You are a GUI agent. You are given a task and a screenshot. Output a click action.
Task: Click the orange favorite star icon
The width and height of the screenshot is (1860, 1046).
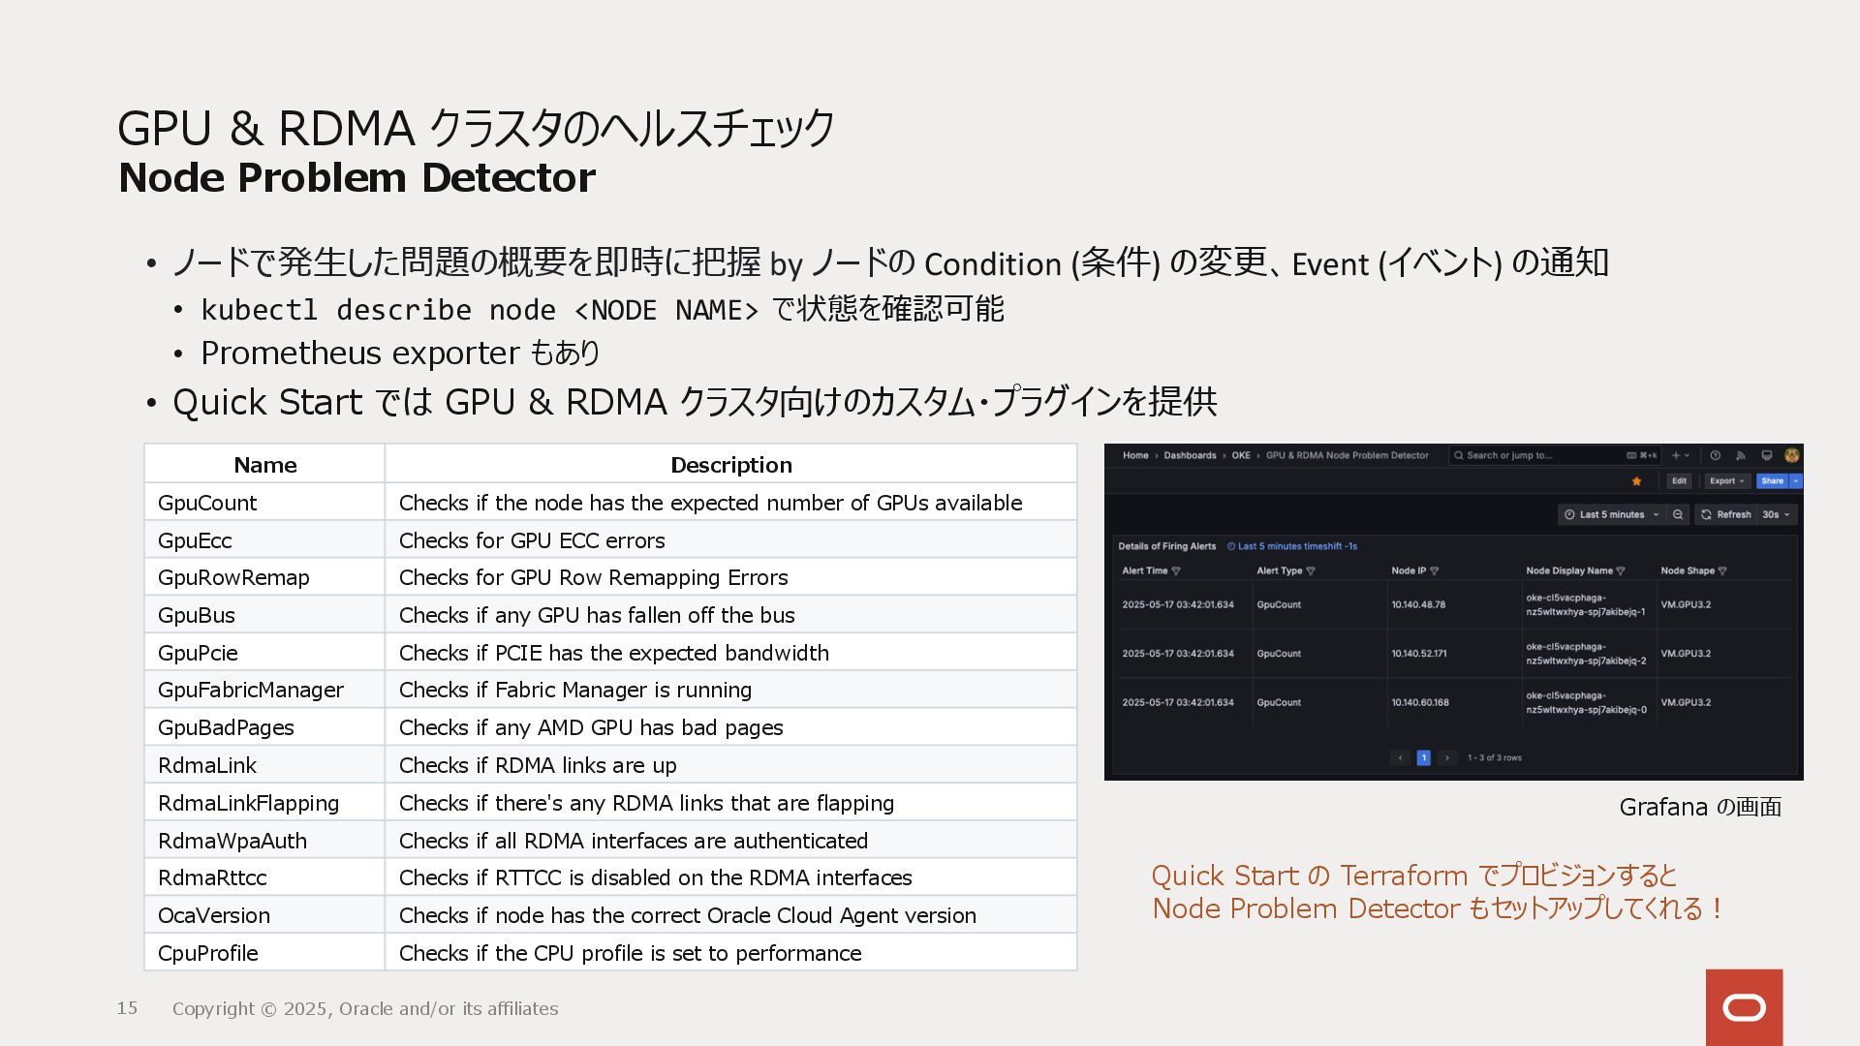1636,481
